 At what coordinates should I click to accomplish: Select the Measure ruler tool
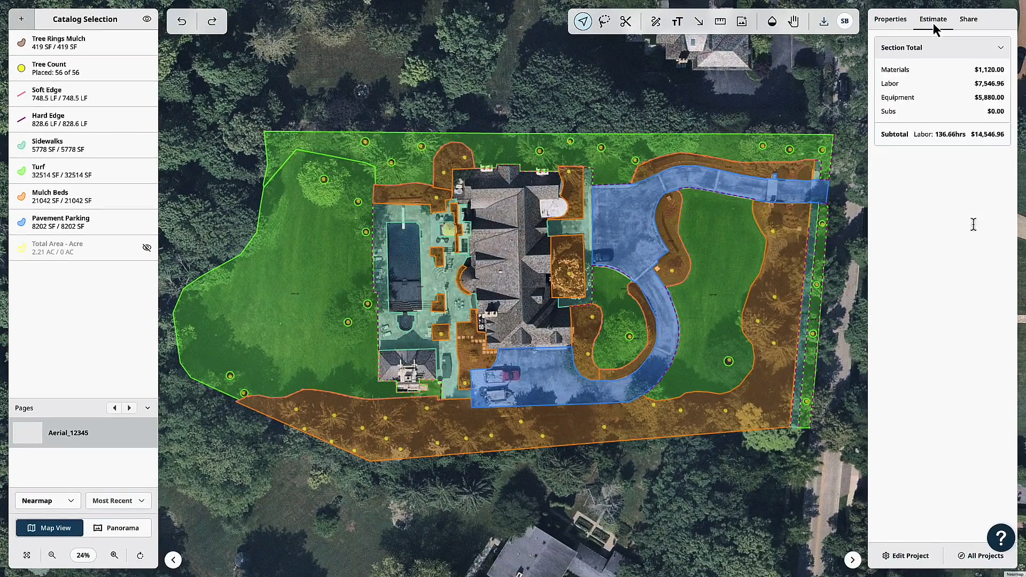click(720, 21)
